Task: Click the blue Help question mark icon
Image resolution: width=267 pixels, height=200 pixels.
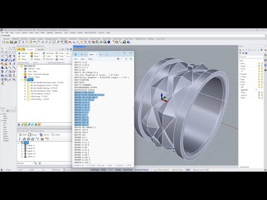Action: [128, 42]
